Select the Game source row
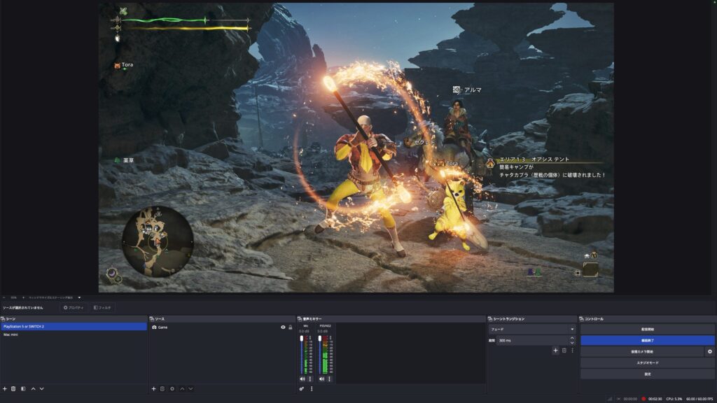Image resolution: width=717 pixels, height=403 pixels. pos(222,327)
